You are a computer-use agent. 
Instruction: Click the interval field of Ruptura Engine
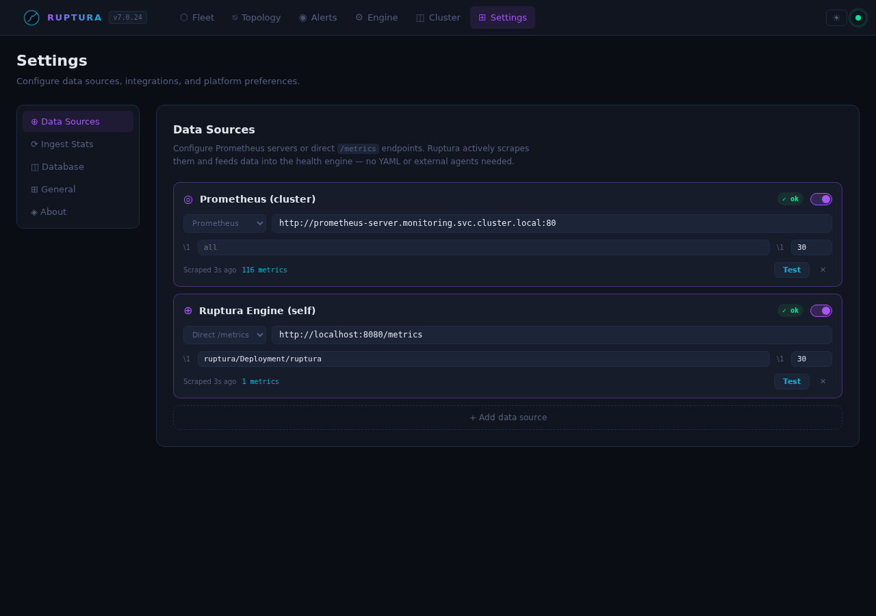(812, 359)
